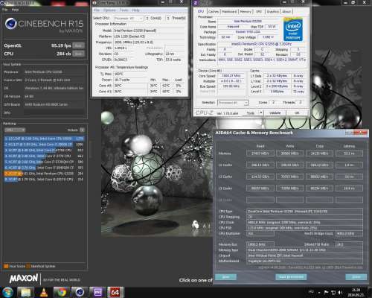The width and height of the screenshot is (372, 298).
Task: Click the CPU-Z Validate button
Action: pyautogui.click(x=275, y=113)
